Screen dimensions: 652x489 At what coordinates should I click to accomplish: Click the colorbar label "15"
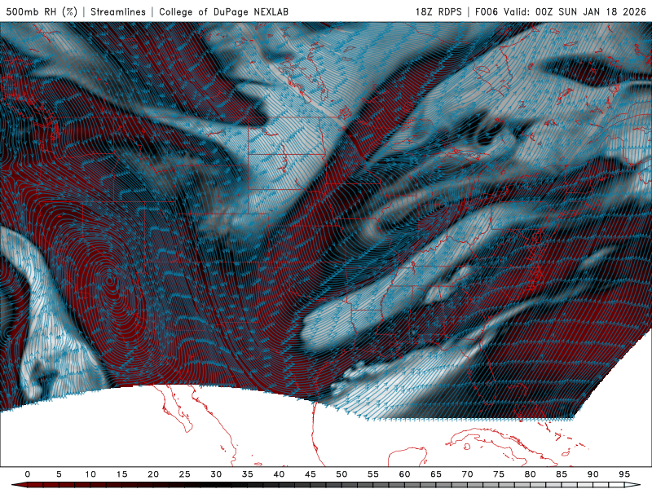click(121, 474)
